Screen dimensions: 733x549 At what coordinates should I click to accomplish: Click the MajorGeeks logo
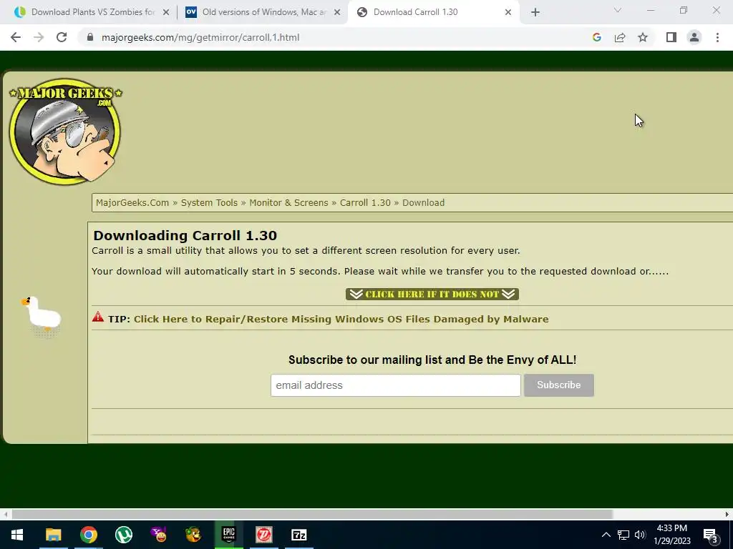tap(65, 132)
